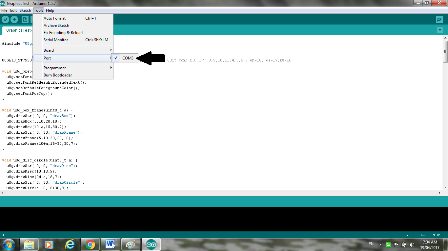Expand the Port submenu
Viewport: 448px width, 251px height.
73,58
